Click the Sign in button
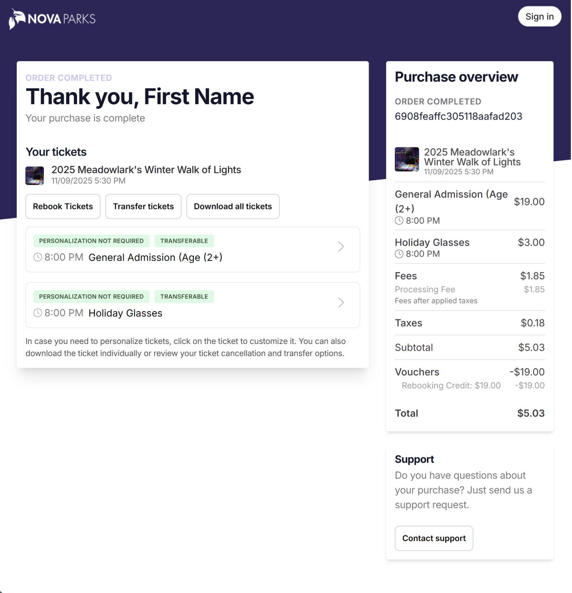This screenshot has width=572, height=593. click(539, 17)
